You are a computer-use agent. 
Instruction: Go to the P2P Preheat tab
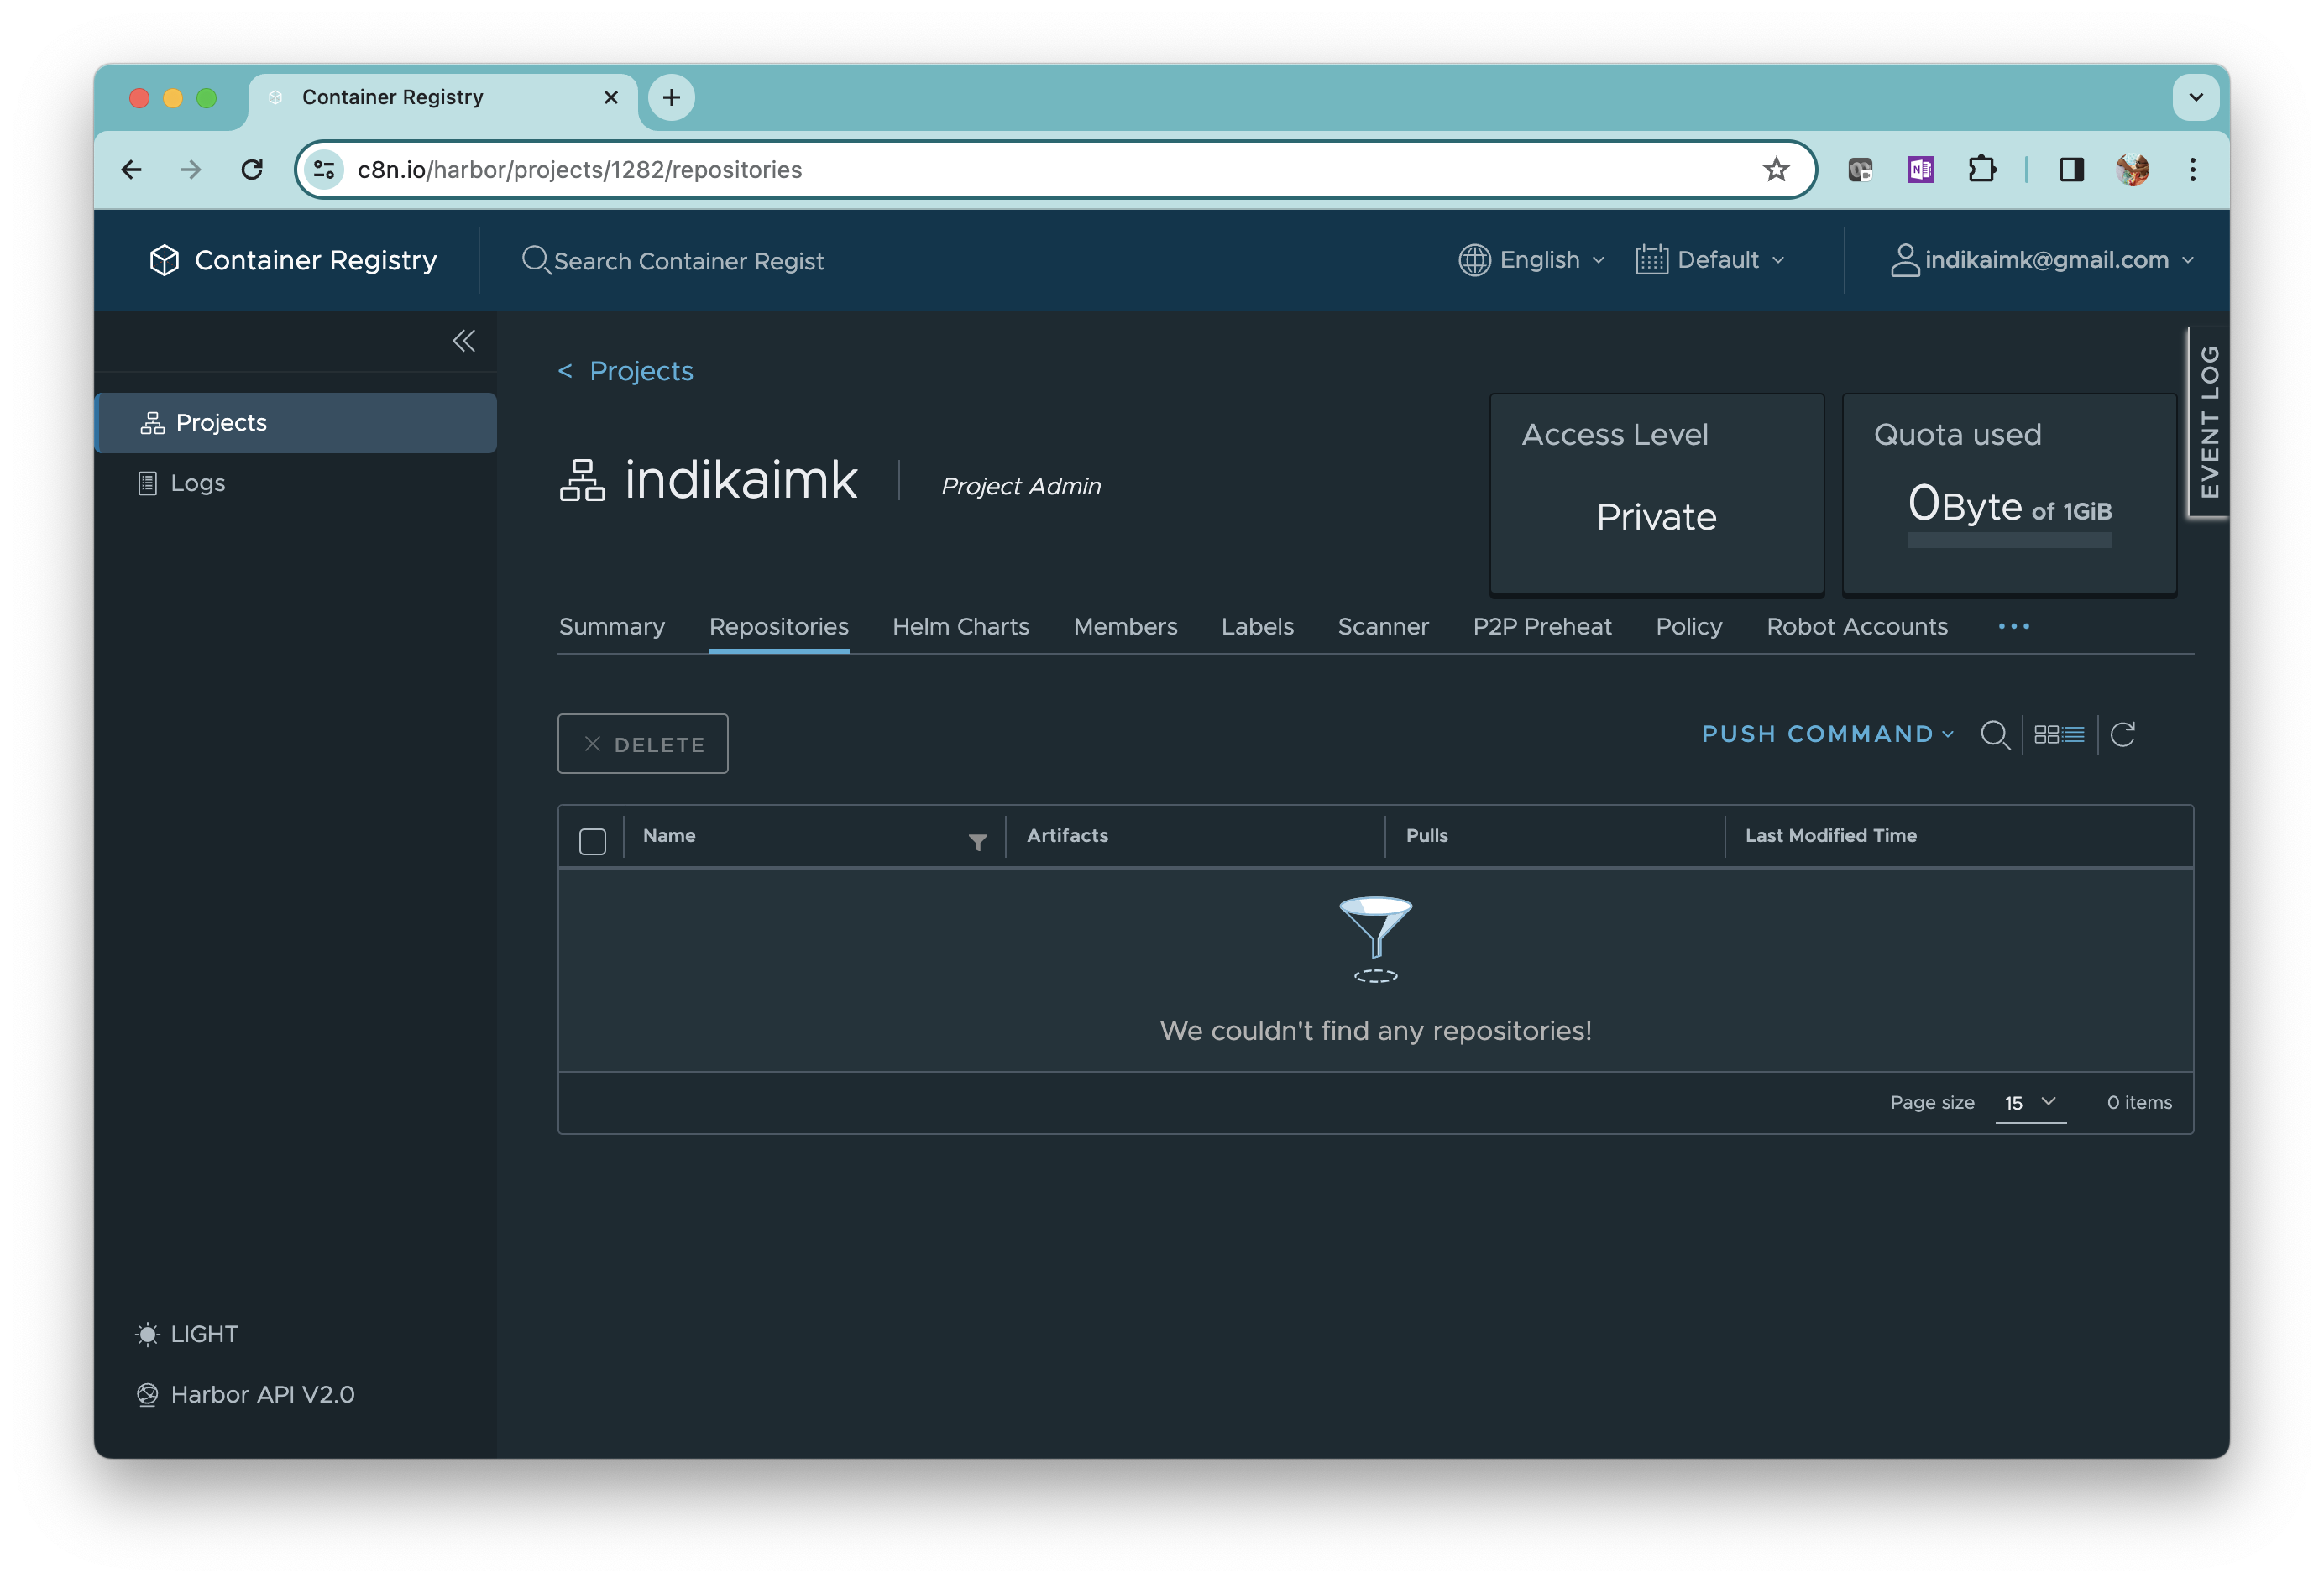tap(1542, 626)
